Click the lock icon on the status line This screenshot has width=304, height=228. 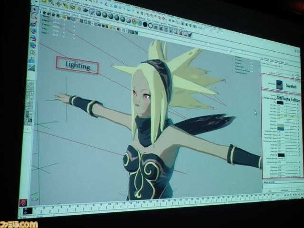coord(137,12)
